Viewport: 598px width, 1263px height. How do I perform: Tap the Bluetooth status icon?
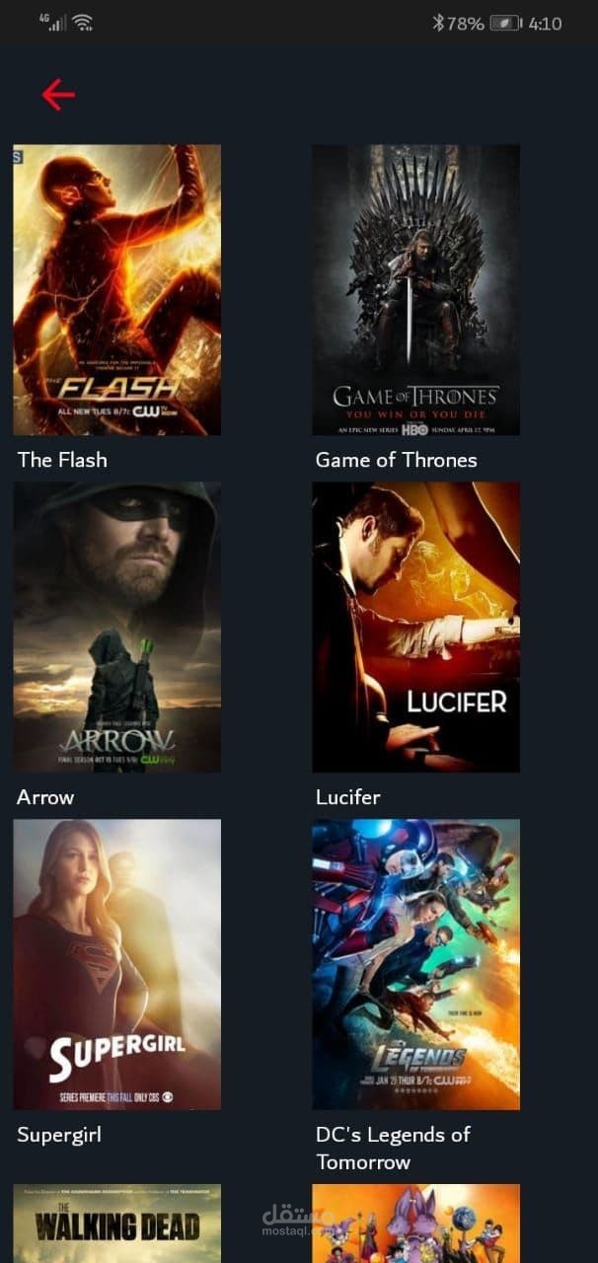(x=438, y=22)
